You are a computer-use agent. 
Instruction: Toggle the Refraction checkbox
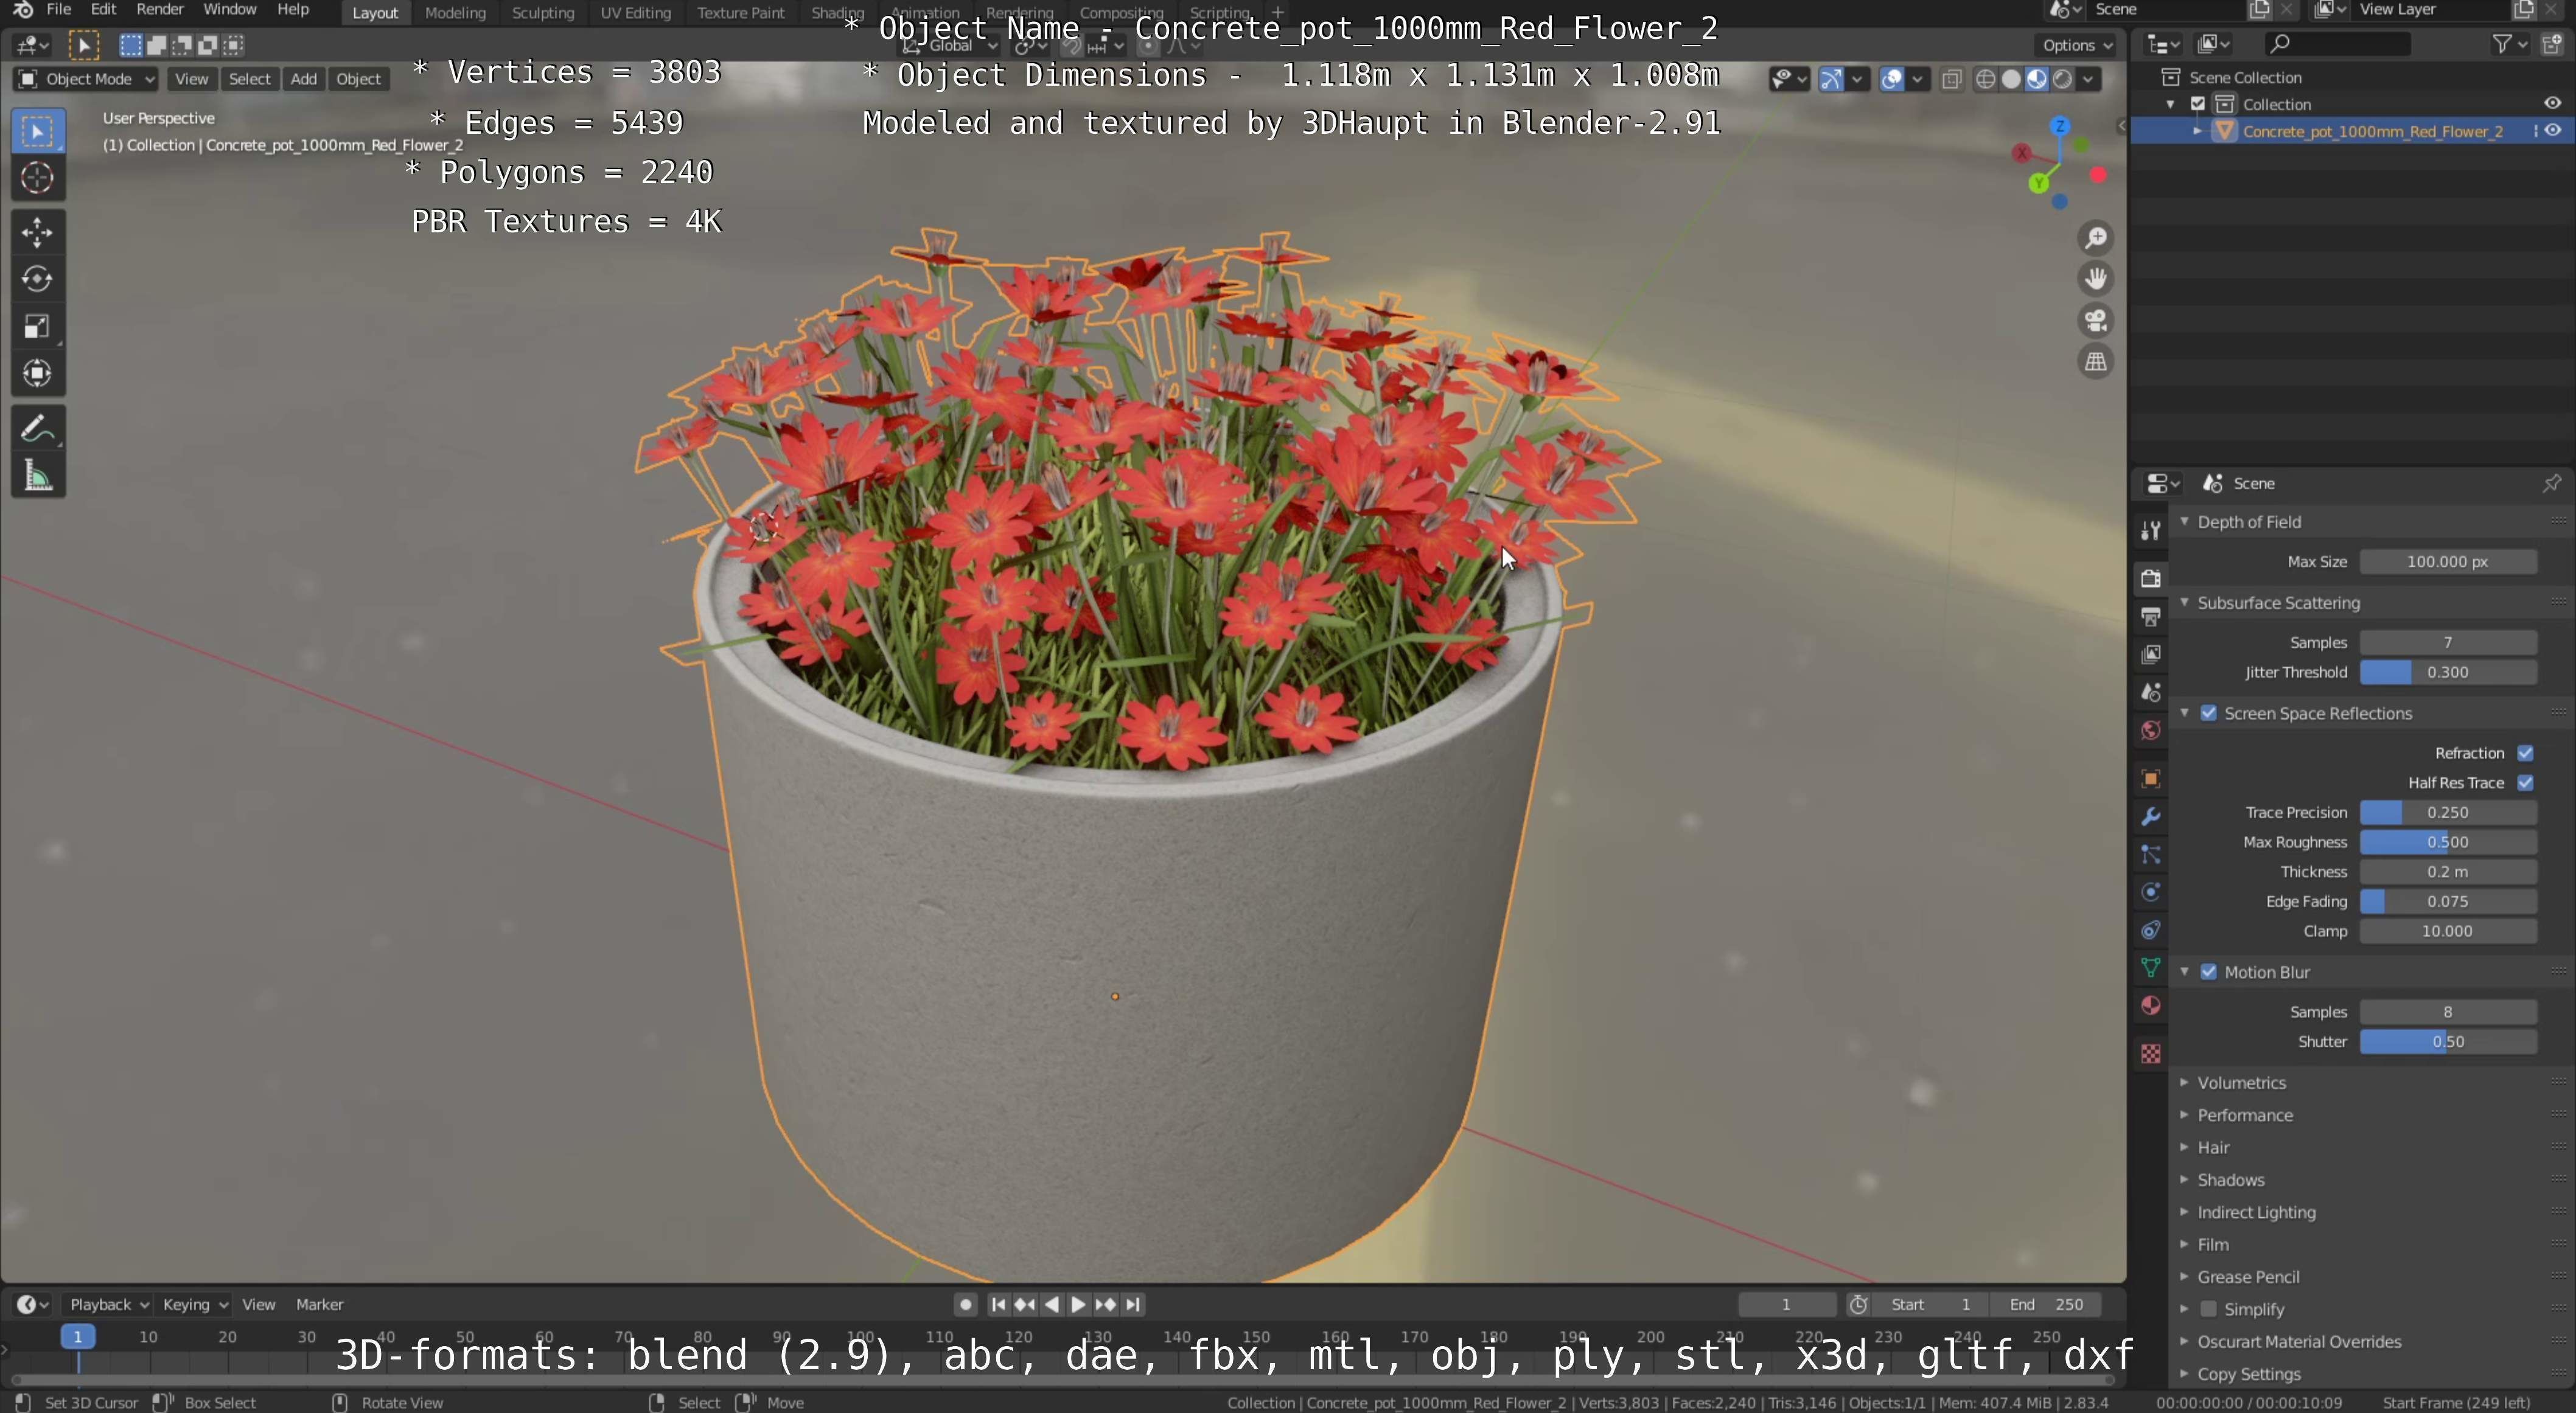point(2525,752)
